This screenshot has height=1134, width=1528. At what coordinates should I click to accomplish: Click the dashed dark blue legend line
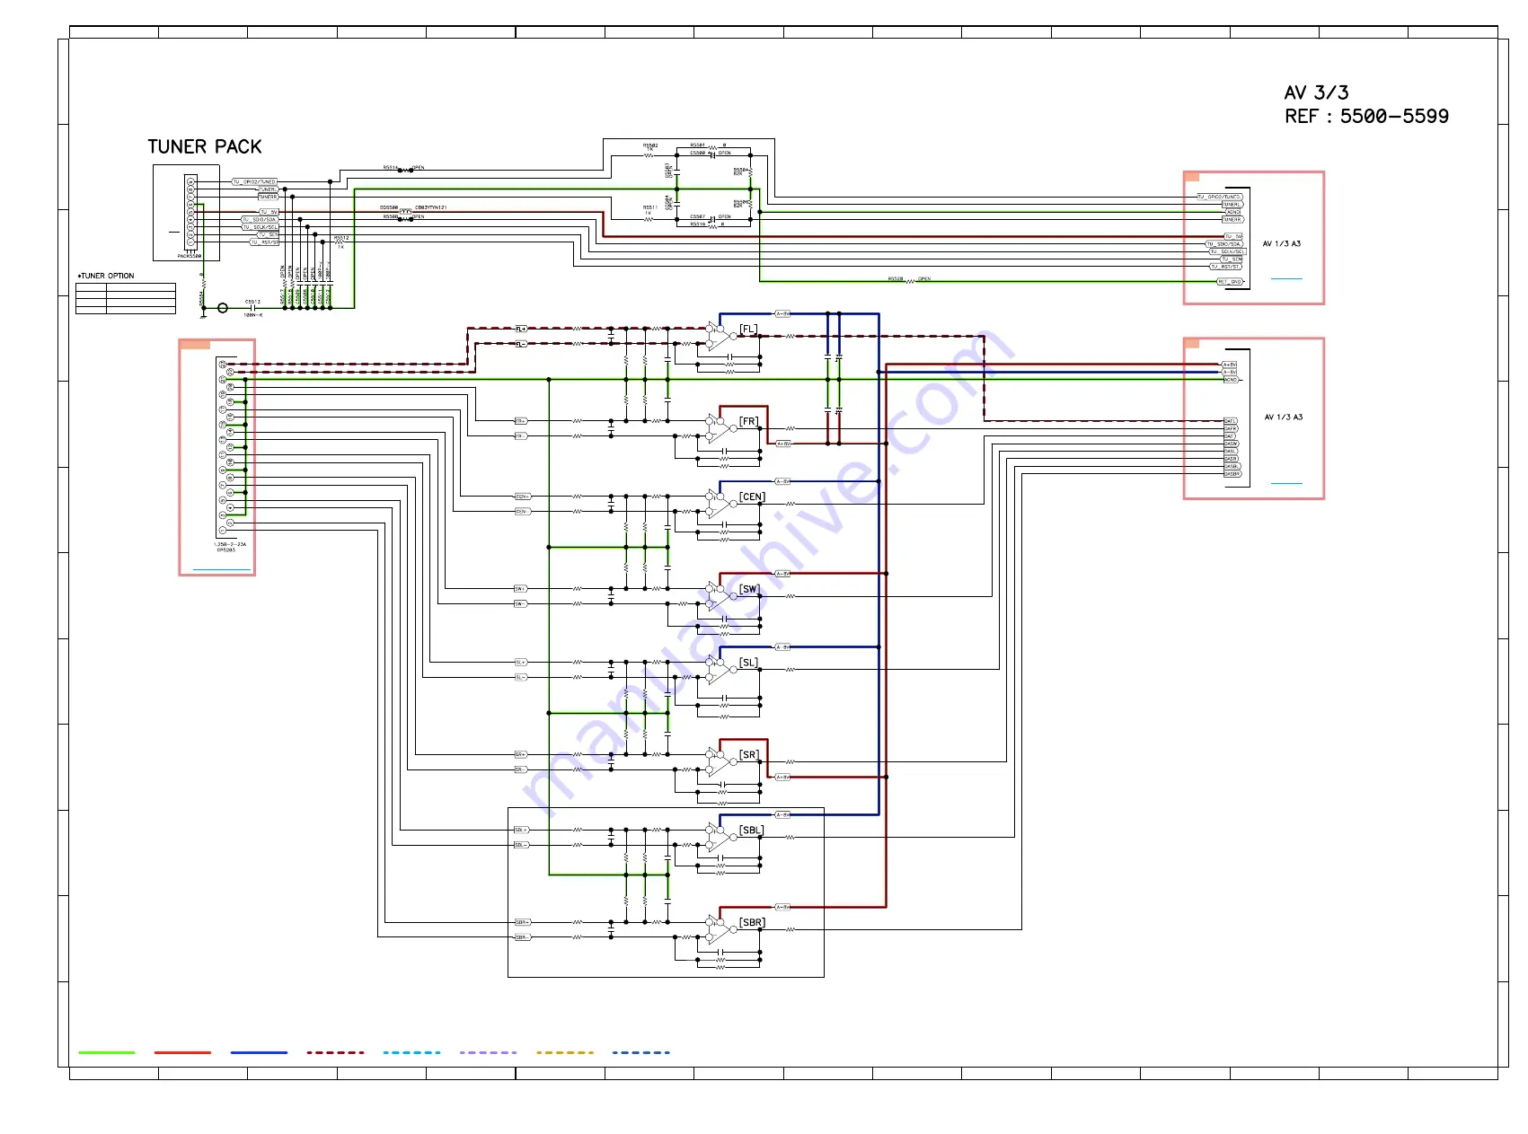(x=640, y=1052)
